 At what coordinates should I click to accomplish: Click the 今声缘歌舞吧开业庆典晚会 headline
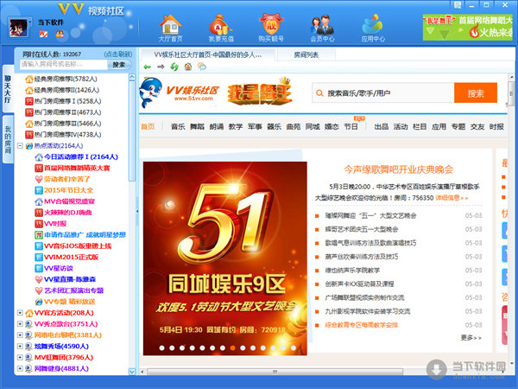tap(398, 169)
